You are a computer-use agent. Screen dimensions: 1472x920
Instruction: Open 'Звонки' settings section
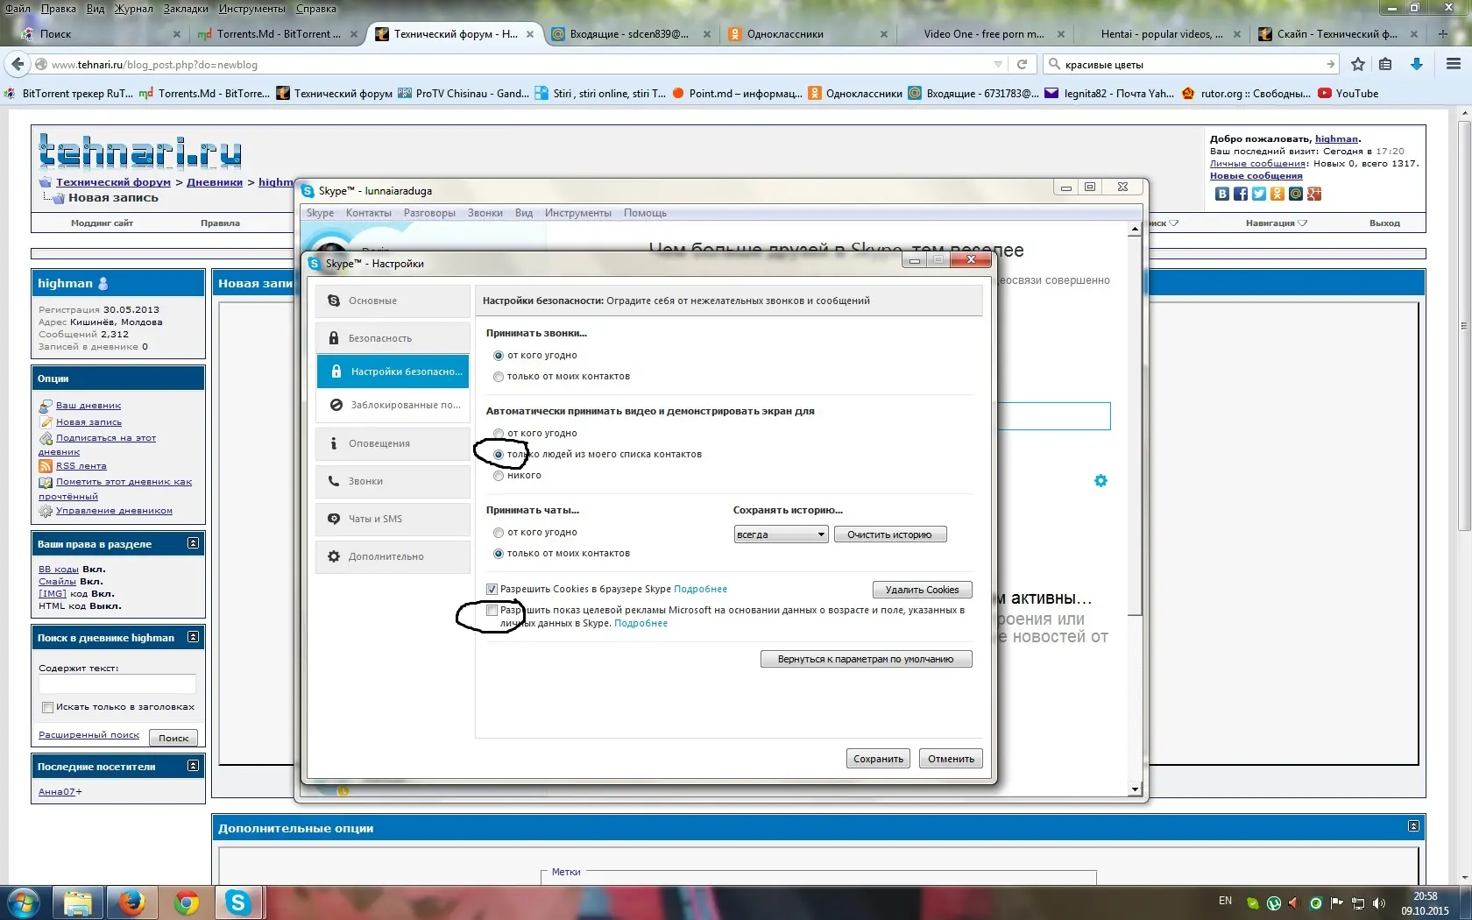click(393, 481)
